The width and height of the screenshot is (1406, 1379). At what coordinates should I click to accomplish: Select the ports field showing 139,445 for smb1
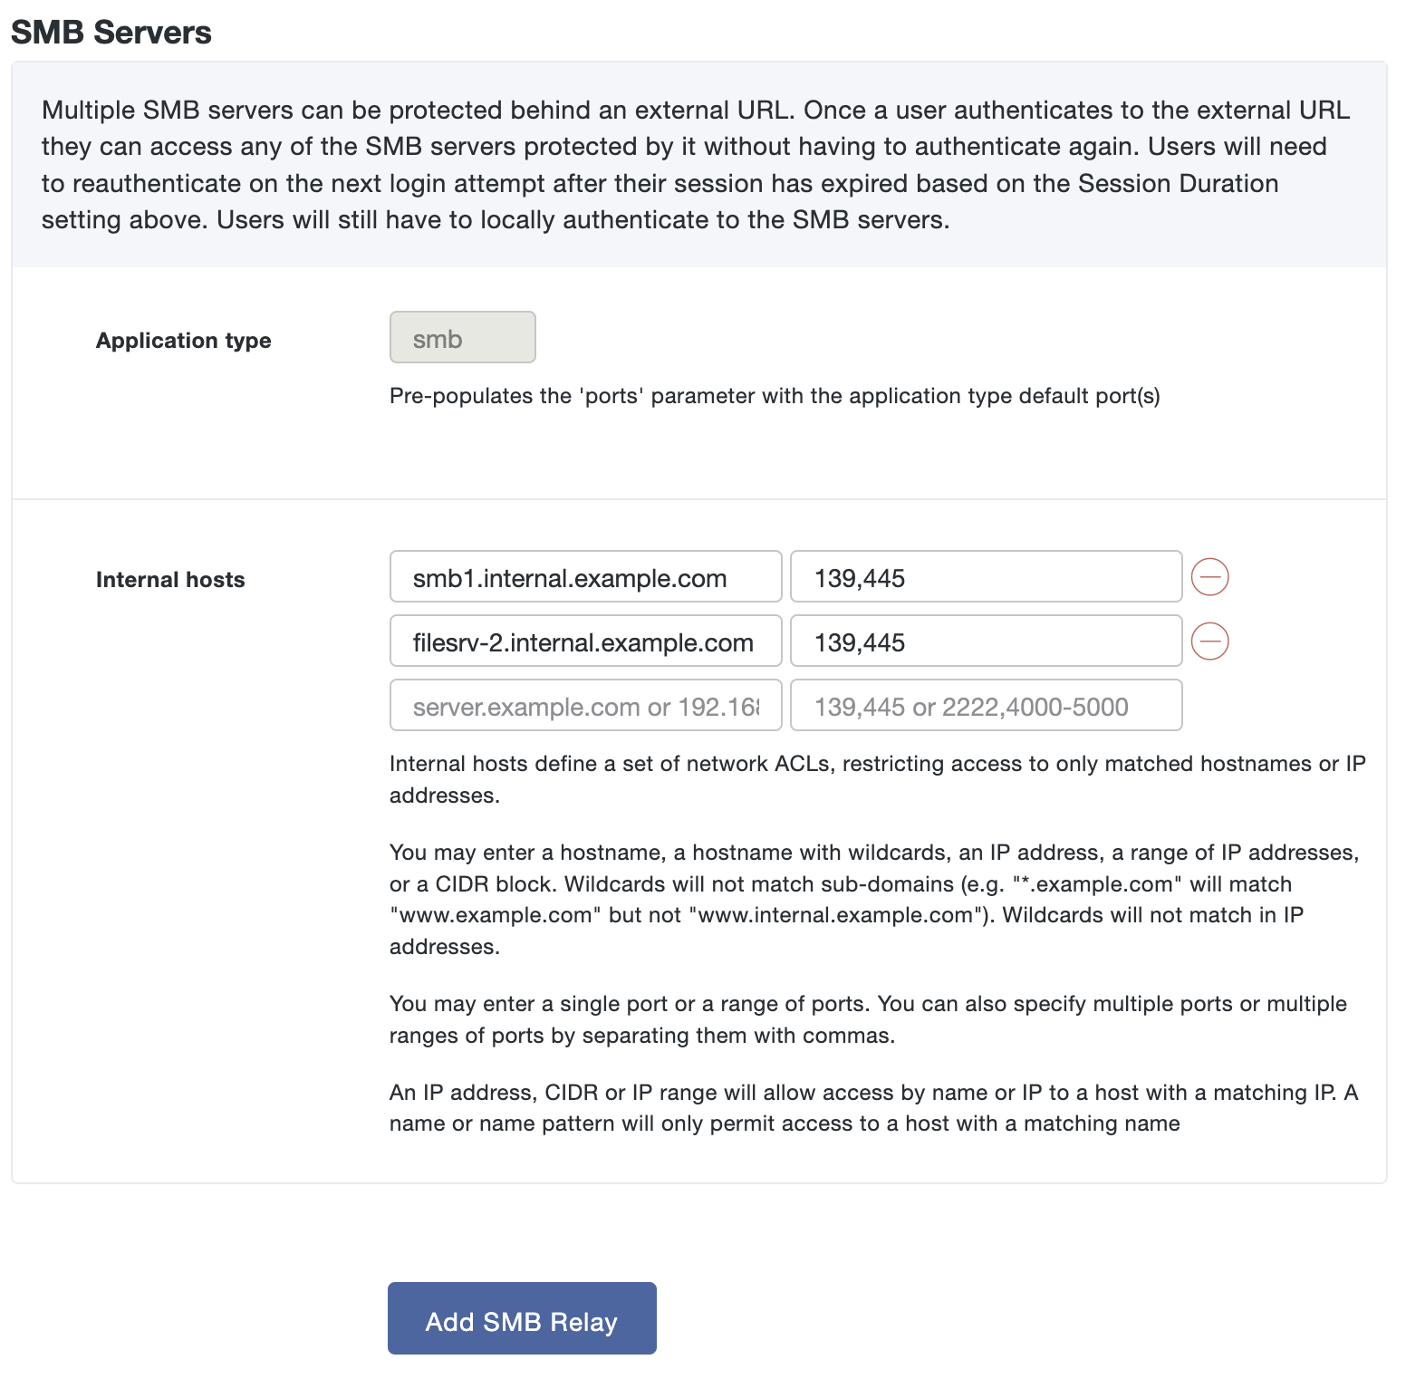coord(986,577)
